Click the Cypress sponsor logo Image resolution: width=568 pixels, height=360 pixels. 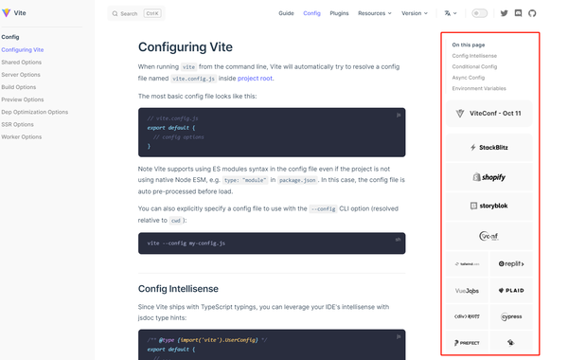coord(511,316)
